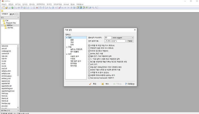This screenshot has width=199, height=114.
Task: Select 키보드 in settings tree
Action: click(x=73, y=59)
